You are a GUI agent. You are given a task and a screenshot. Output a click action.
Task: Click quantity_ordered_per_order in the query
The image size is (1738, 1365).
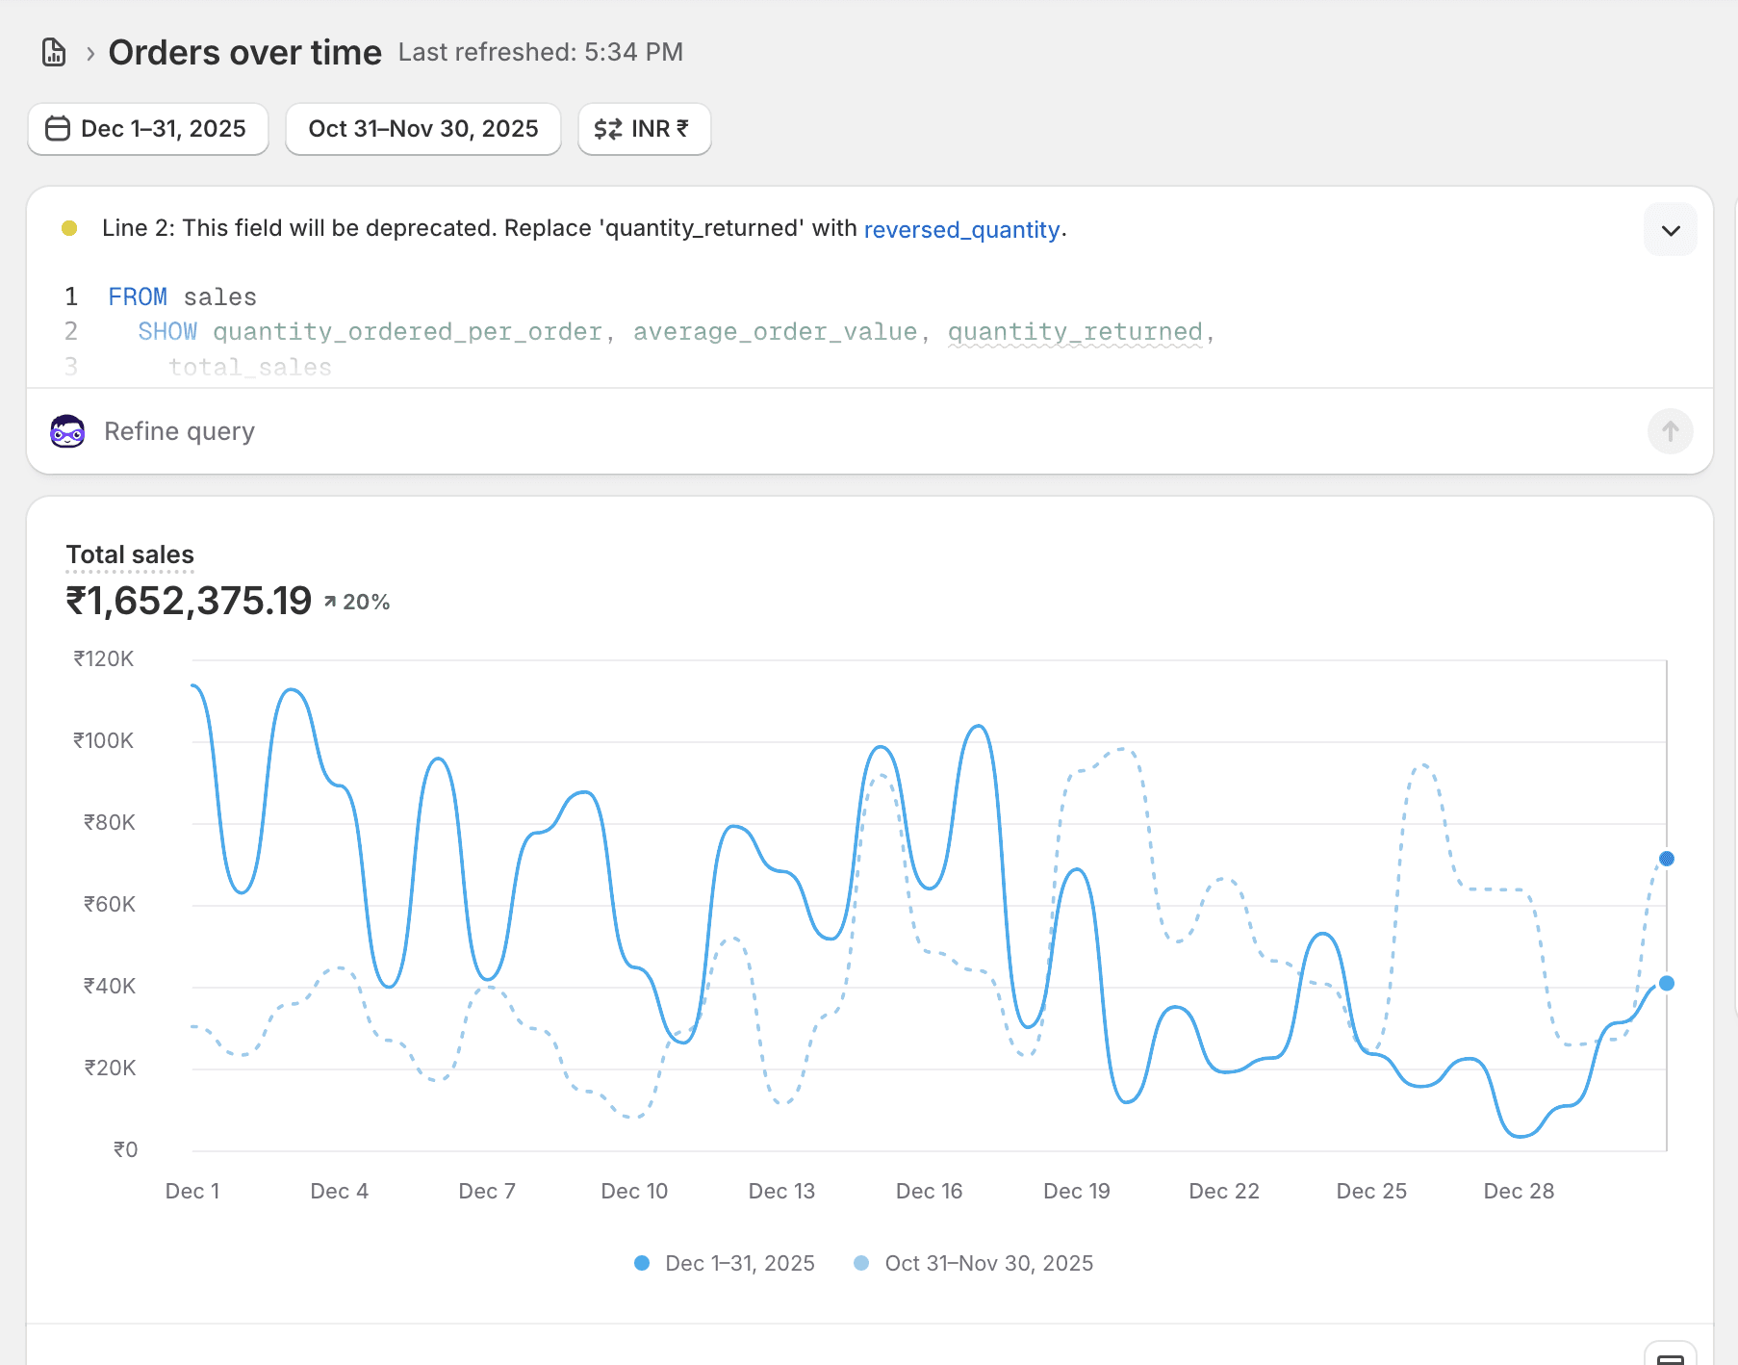point(407,332)
